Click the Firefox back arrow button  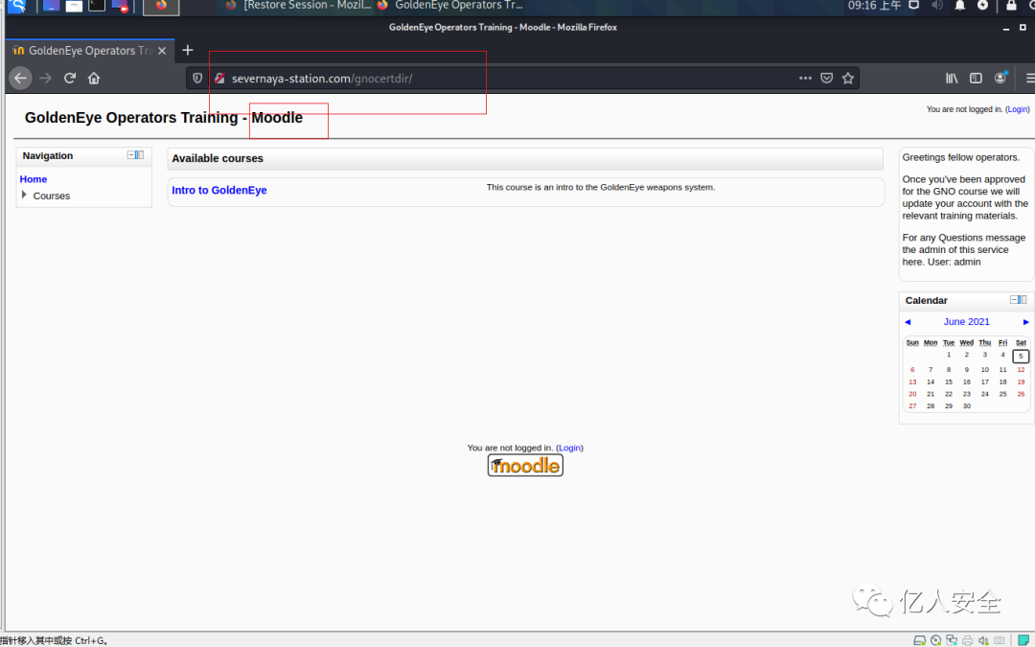(x=20, y=78)
